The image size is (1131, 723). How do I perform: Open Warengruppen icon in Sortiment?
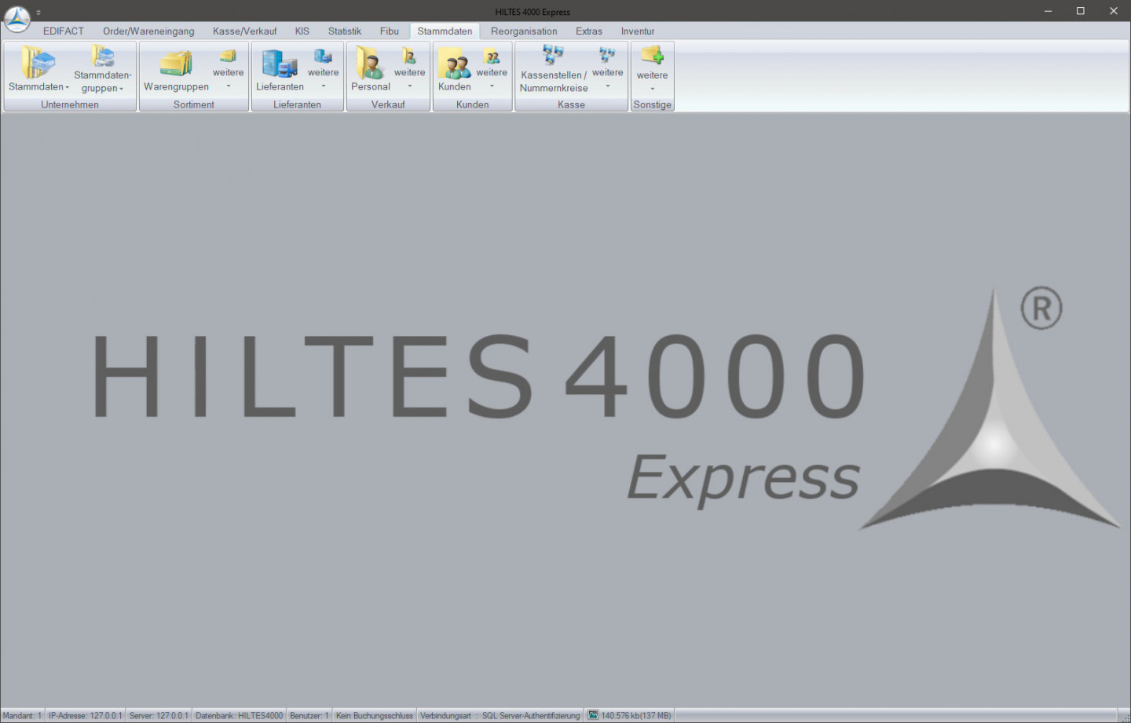coord(176,63)
